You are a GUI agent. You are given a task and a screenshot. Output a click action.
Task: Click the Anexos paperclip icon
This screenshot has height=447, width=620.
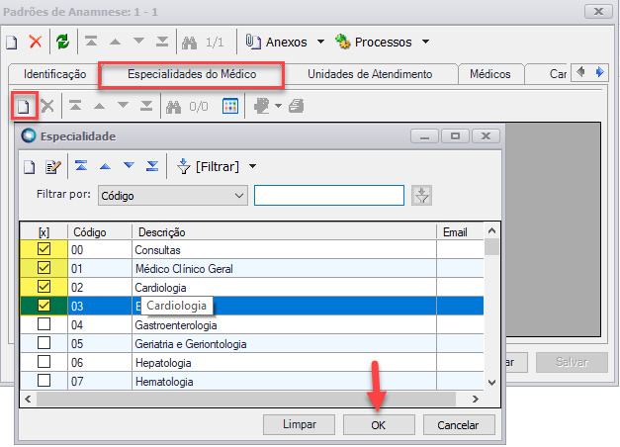253,42
